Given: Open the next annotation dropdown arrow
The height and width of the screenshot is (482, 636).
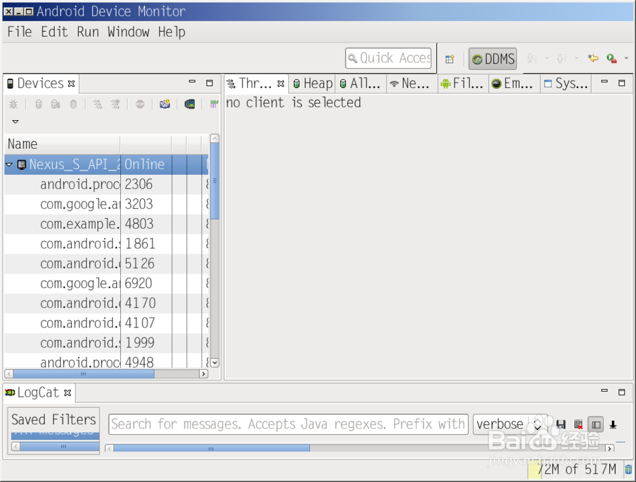Looking at the screenshot, I should pos(547,59).
